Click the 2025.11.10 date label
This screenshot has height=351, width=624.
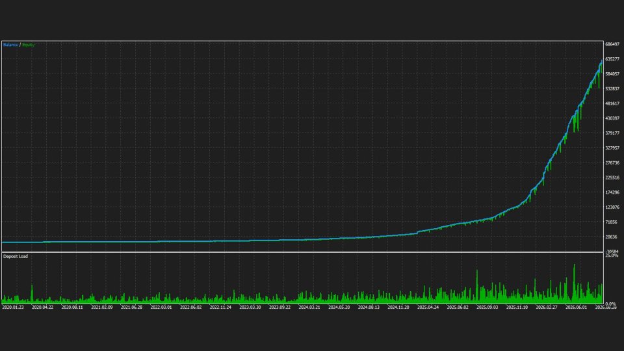pos(517,307)
